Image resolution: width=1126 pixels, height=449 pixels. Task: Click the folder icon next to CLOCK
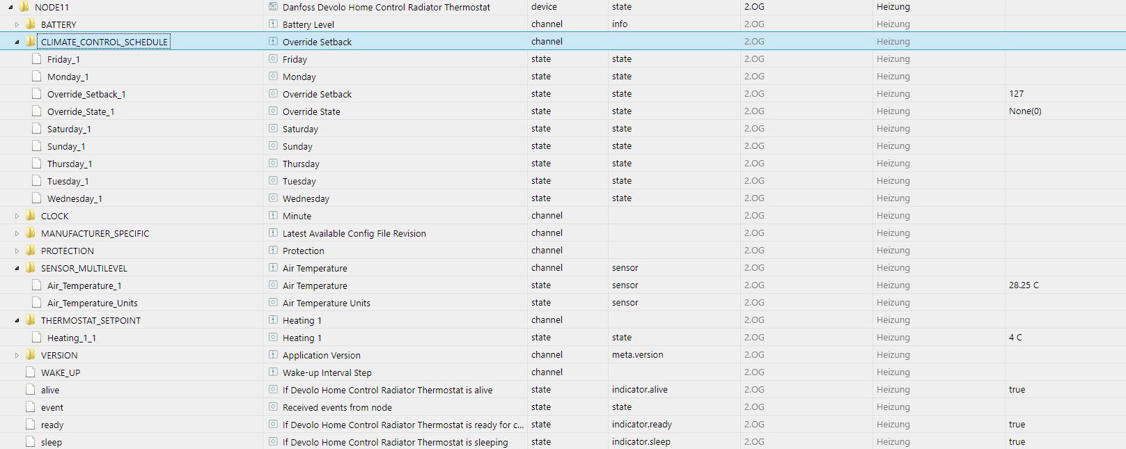tap(31, 216)
